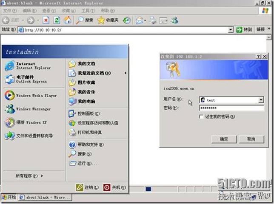274x204 pixels.
Task: Click 注销 log off button
Action: (87, 187)
